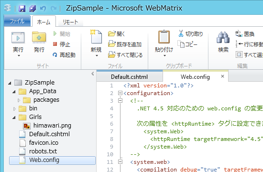
Task: Click the 貼り付け paste clipboard icon
Action: [164, 37]
